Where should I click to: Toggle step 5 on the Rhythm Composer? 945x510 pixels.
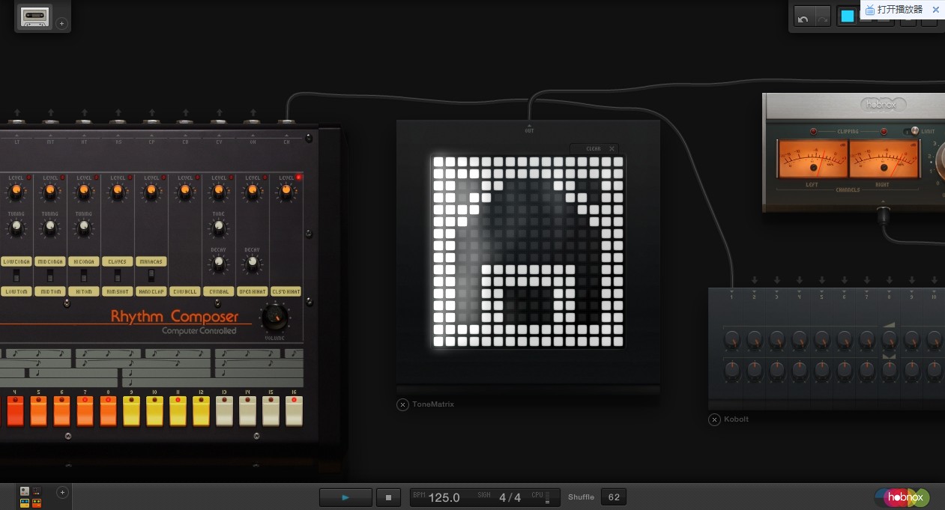(x=38, y=411)
